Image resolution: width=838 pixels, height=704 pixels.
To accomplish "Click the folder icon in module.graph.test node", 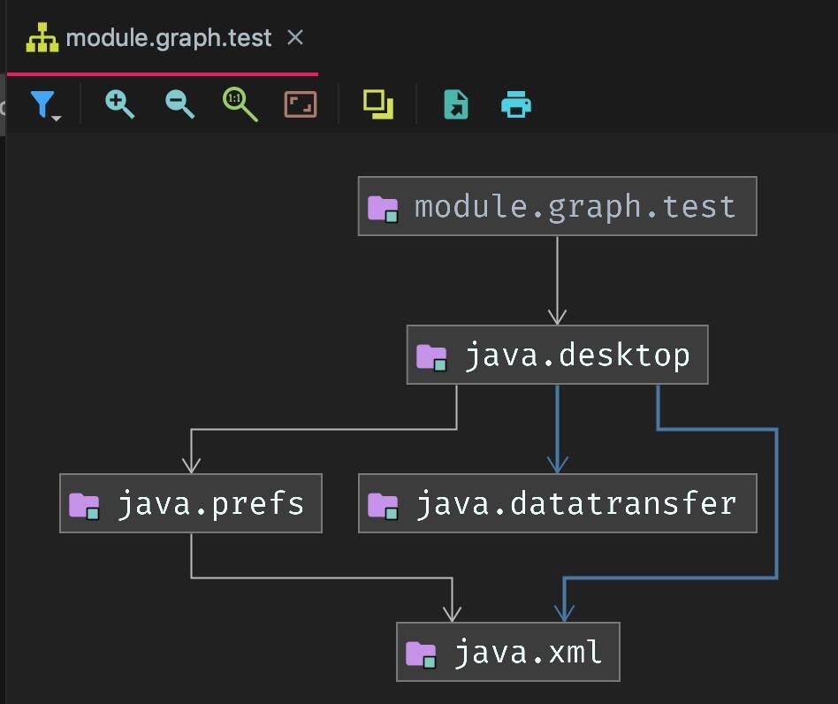I will pyautogui.click(x=381, y=207).
